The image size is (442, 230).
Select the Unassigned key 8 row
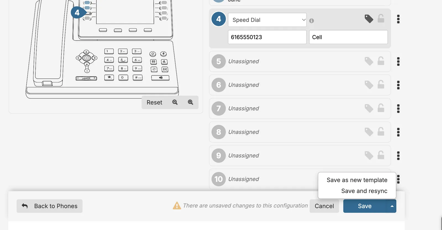pyautogui.click(x=300, y=132)
